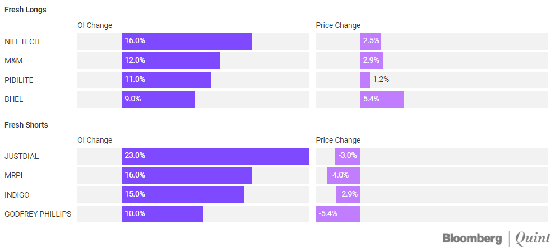Click the Fresh Longs heading
This screenshot has height=252, width=560.
click(25, 10)
